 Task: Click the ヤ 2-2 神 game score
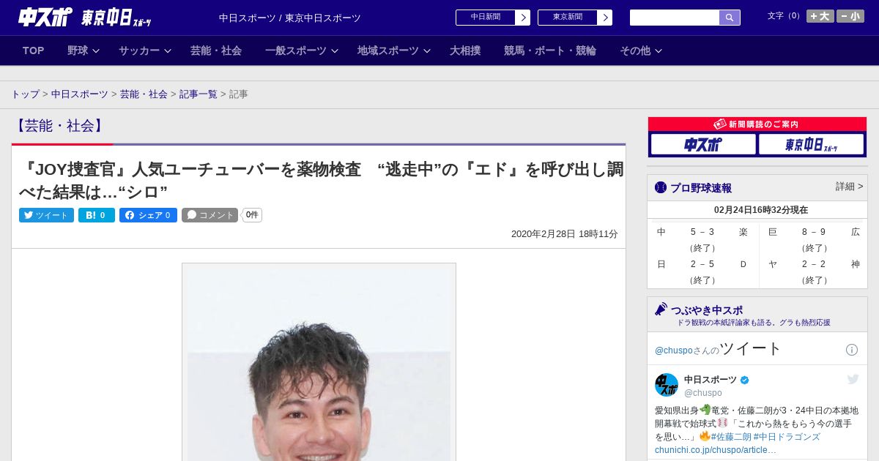pyautogui.click(x=814, y=264)
